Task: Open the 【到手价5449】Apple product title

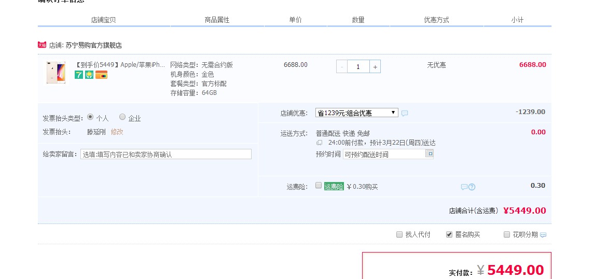Action: (120, 65)
